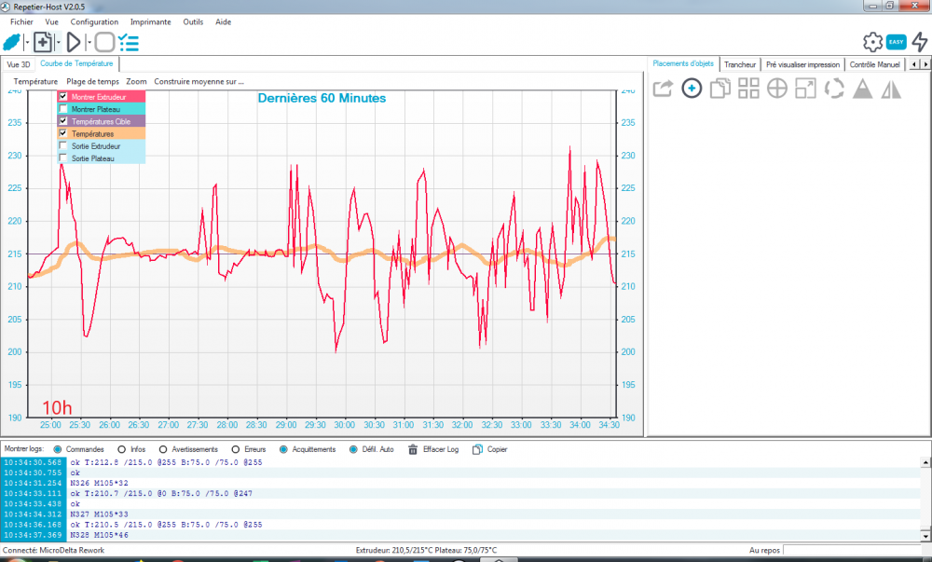Click the Start print play icon

click(x=74, y=42)
